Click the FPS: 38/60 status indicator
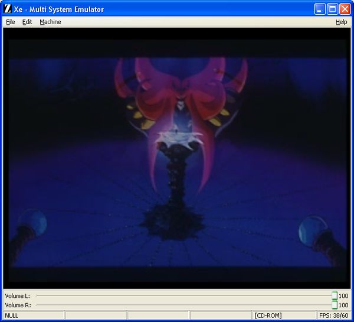Screen dimensions: 354x322 (333, 316)
